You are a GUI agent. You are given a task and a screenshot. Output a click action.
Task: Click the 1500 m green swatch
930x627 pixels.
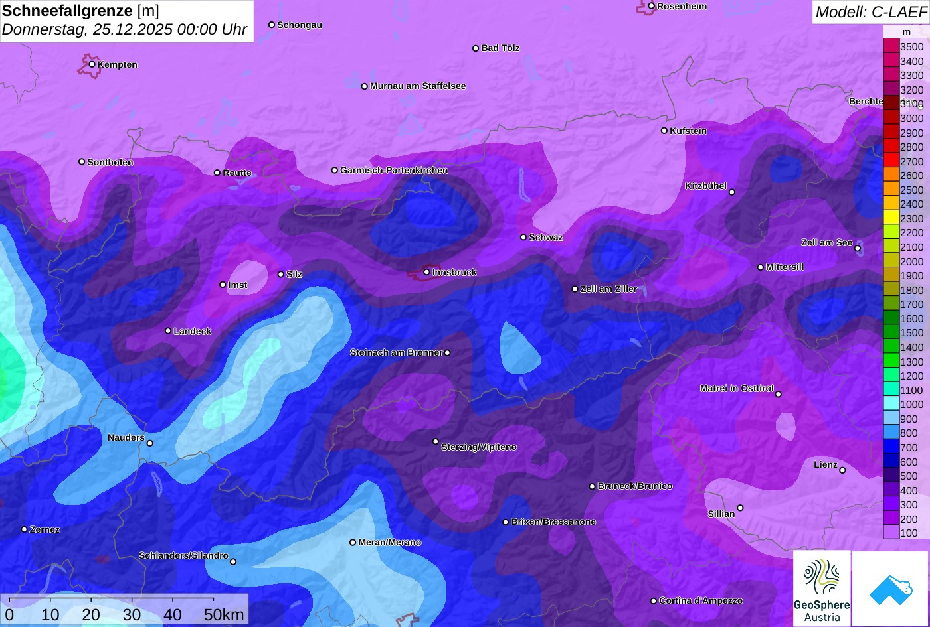[891, 332]
